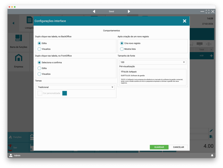Click the plus icon beside 4.00

coord(211,56)
